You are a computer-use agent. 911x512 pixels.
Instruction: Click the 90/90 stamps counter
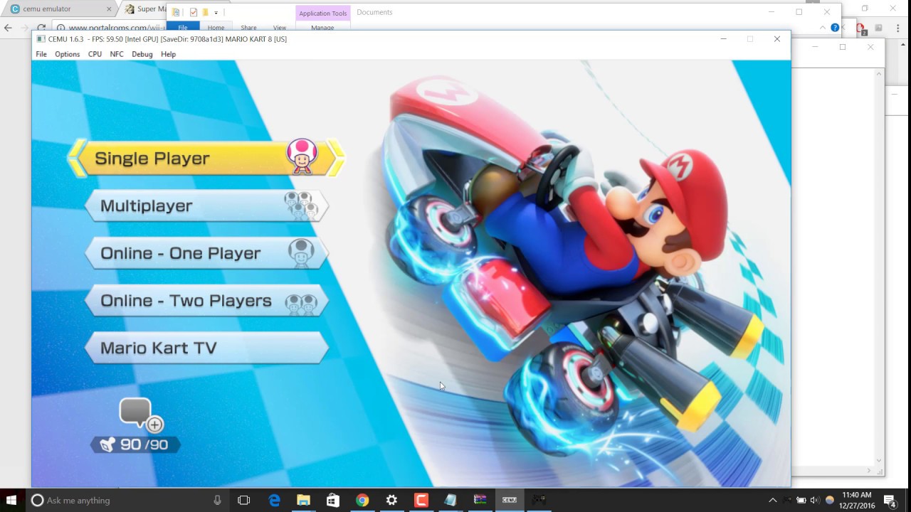[x=135, y=444]
